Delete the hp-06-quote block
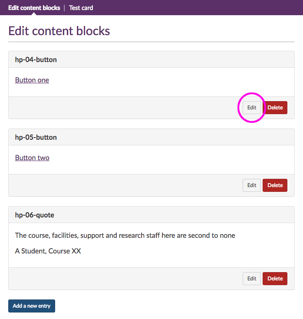The image size is (303, 319). (x=275, y=279)
